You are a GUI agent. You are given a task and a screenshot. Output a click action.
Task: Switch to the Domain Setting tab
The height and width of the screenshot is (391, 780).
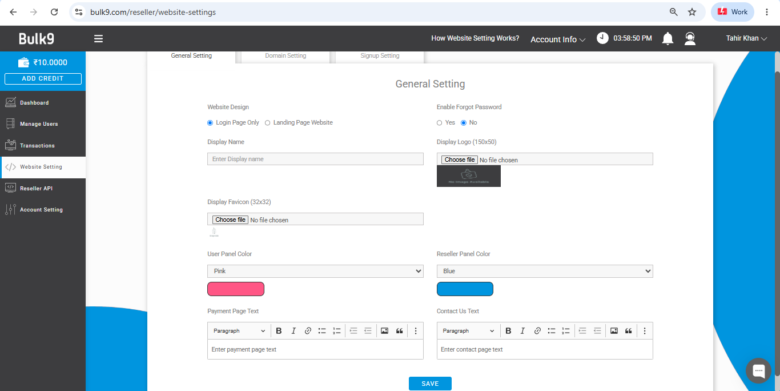coord(286,56)
